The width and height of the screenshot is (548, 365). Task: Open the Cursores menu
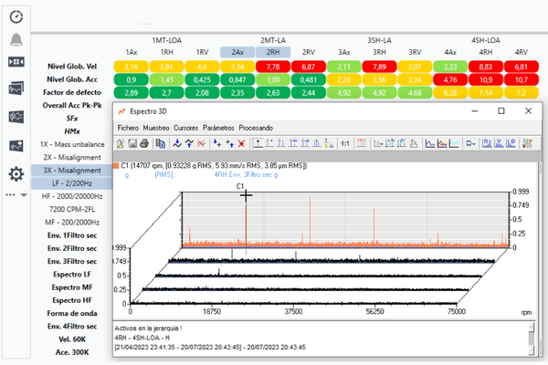click(x=186, y=128)
